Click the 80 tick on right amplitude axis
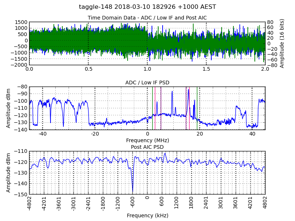The image size is (295, 221). pyautogui.click(x=271, y=22)
